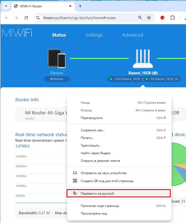
Task: Choose Просмотреть код entry
Action: pos(119,213)
